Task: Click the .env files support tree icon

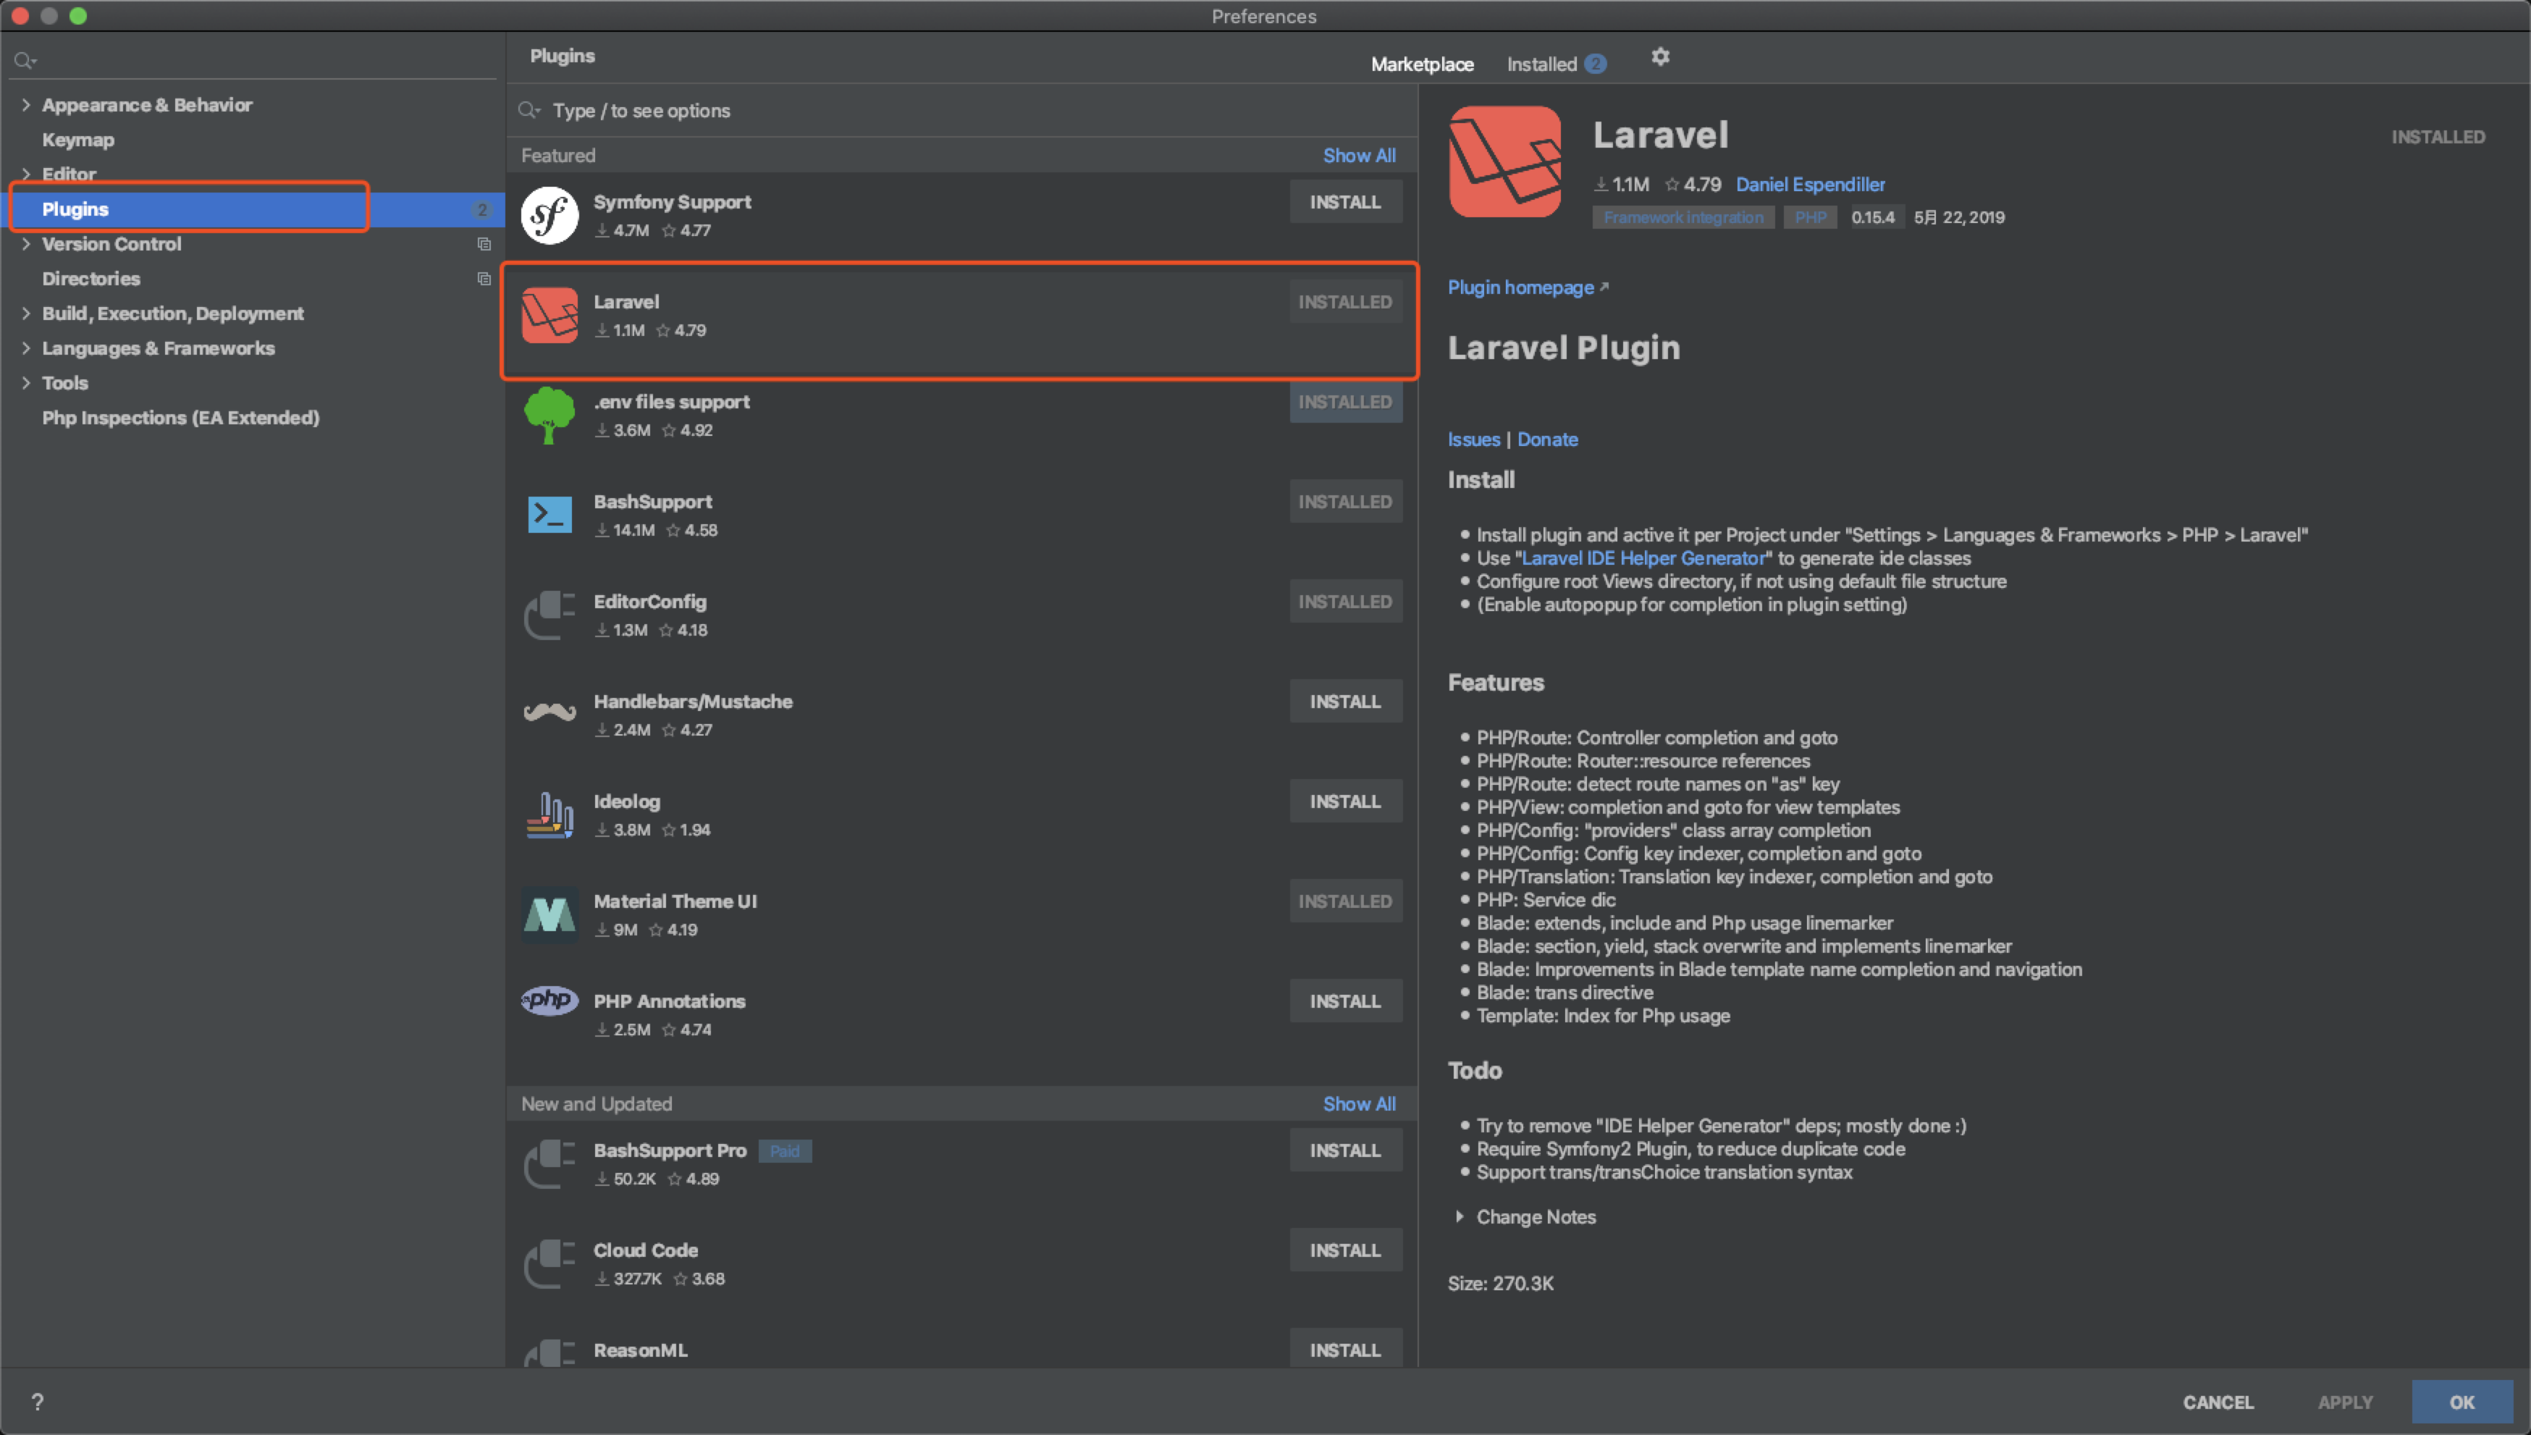Action: click(549, 415)
